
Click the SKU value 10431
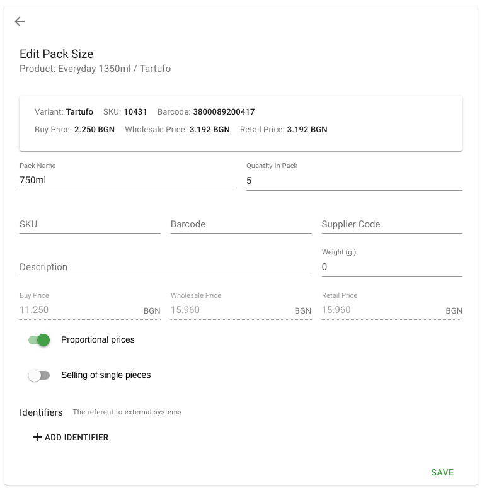(135, 111)
